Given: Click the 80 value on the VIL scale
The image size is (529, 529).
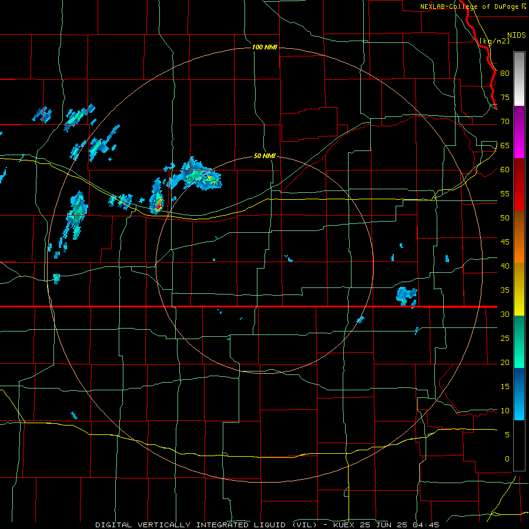Looking at the screenshot, I should [x=505, y=73].
